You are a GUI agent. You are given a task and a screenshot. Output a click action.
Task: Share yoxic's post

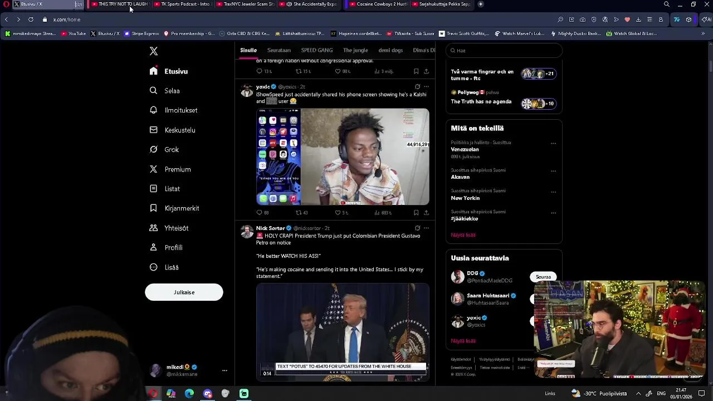tap(426, 213)
